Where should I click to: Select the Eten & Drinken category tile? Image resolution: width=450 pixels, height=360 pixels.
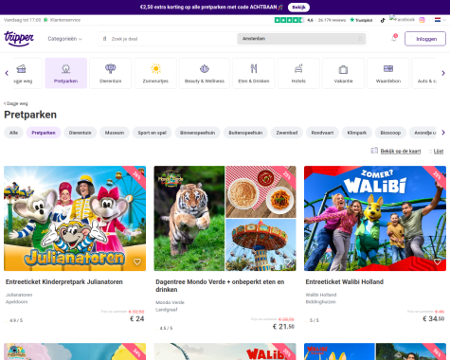coord(254,73)
